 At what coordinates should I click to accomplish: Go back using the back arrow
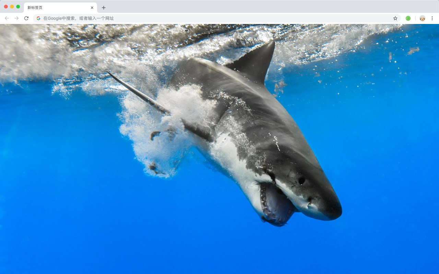pos(7,18)
